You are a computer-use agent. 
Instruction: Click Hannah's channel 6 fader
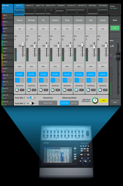pos(82,45)
